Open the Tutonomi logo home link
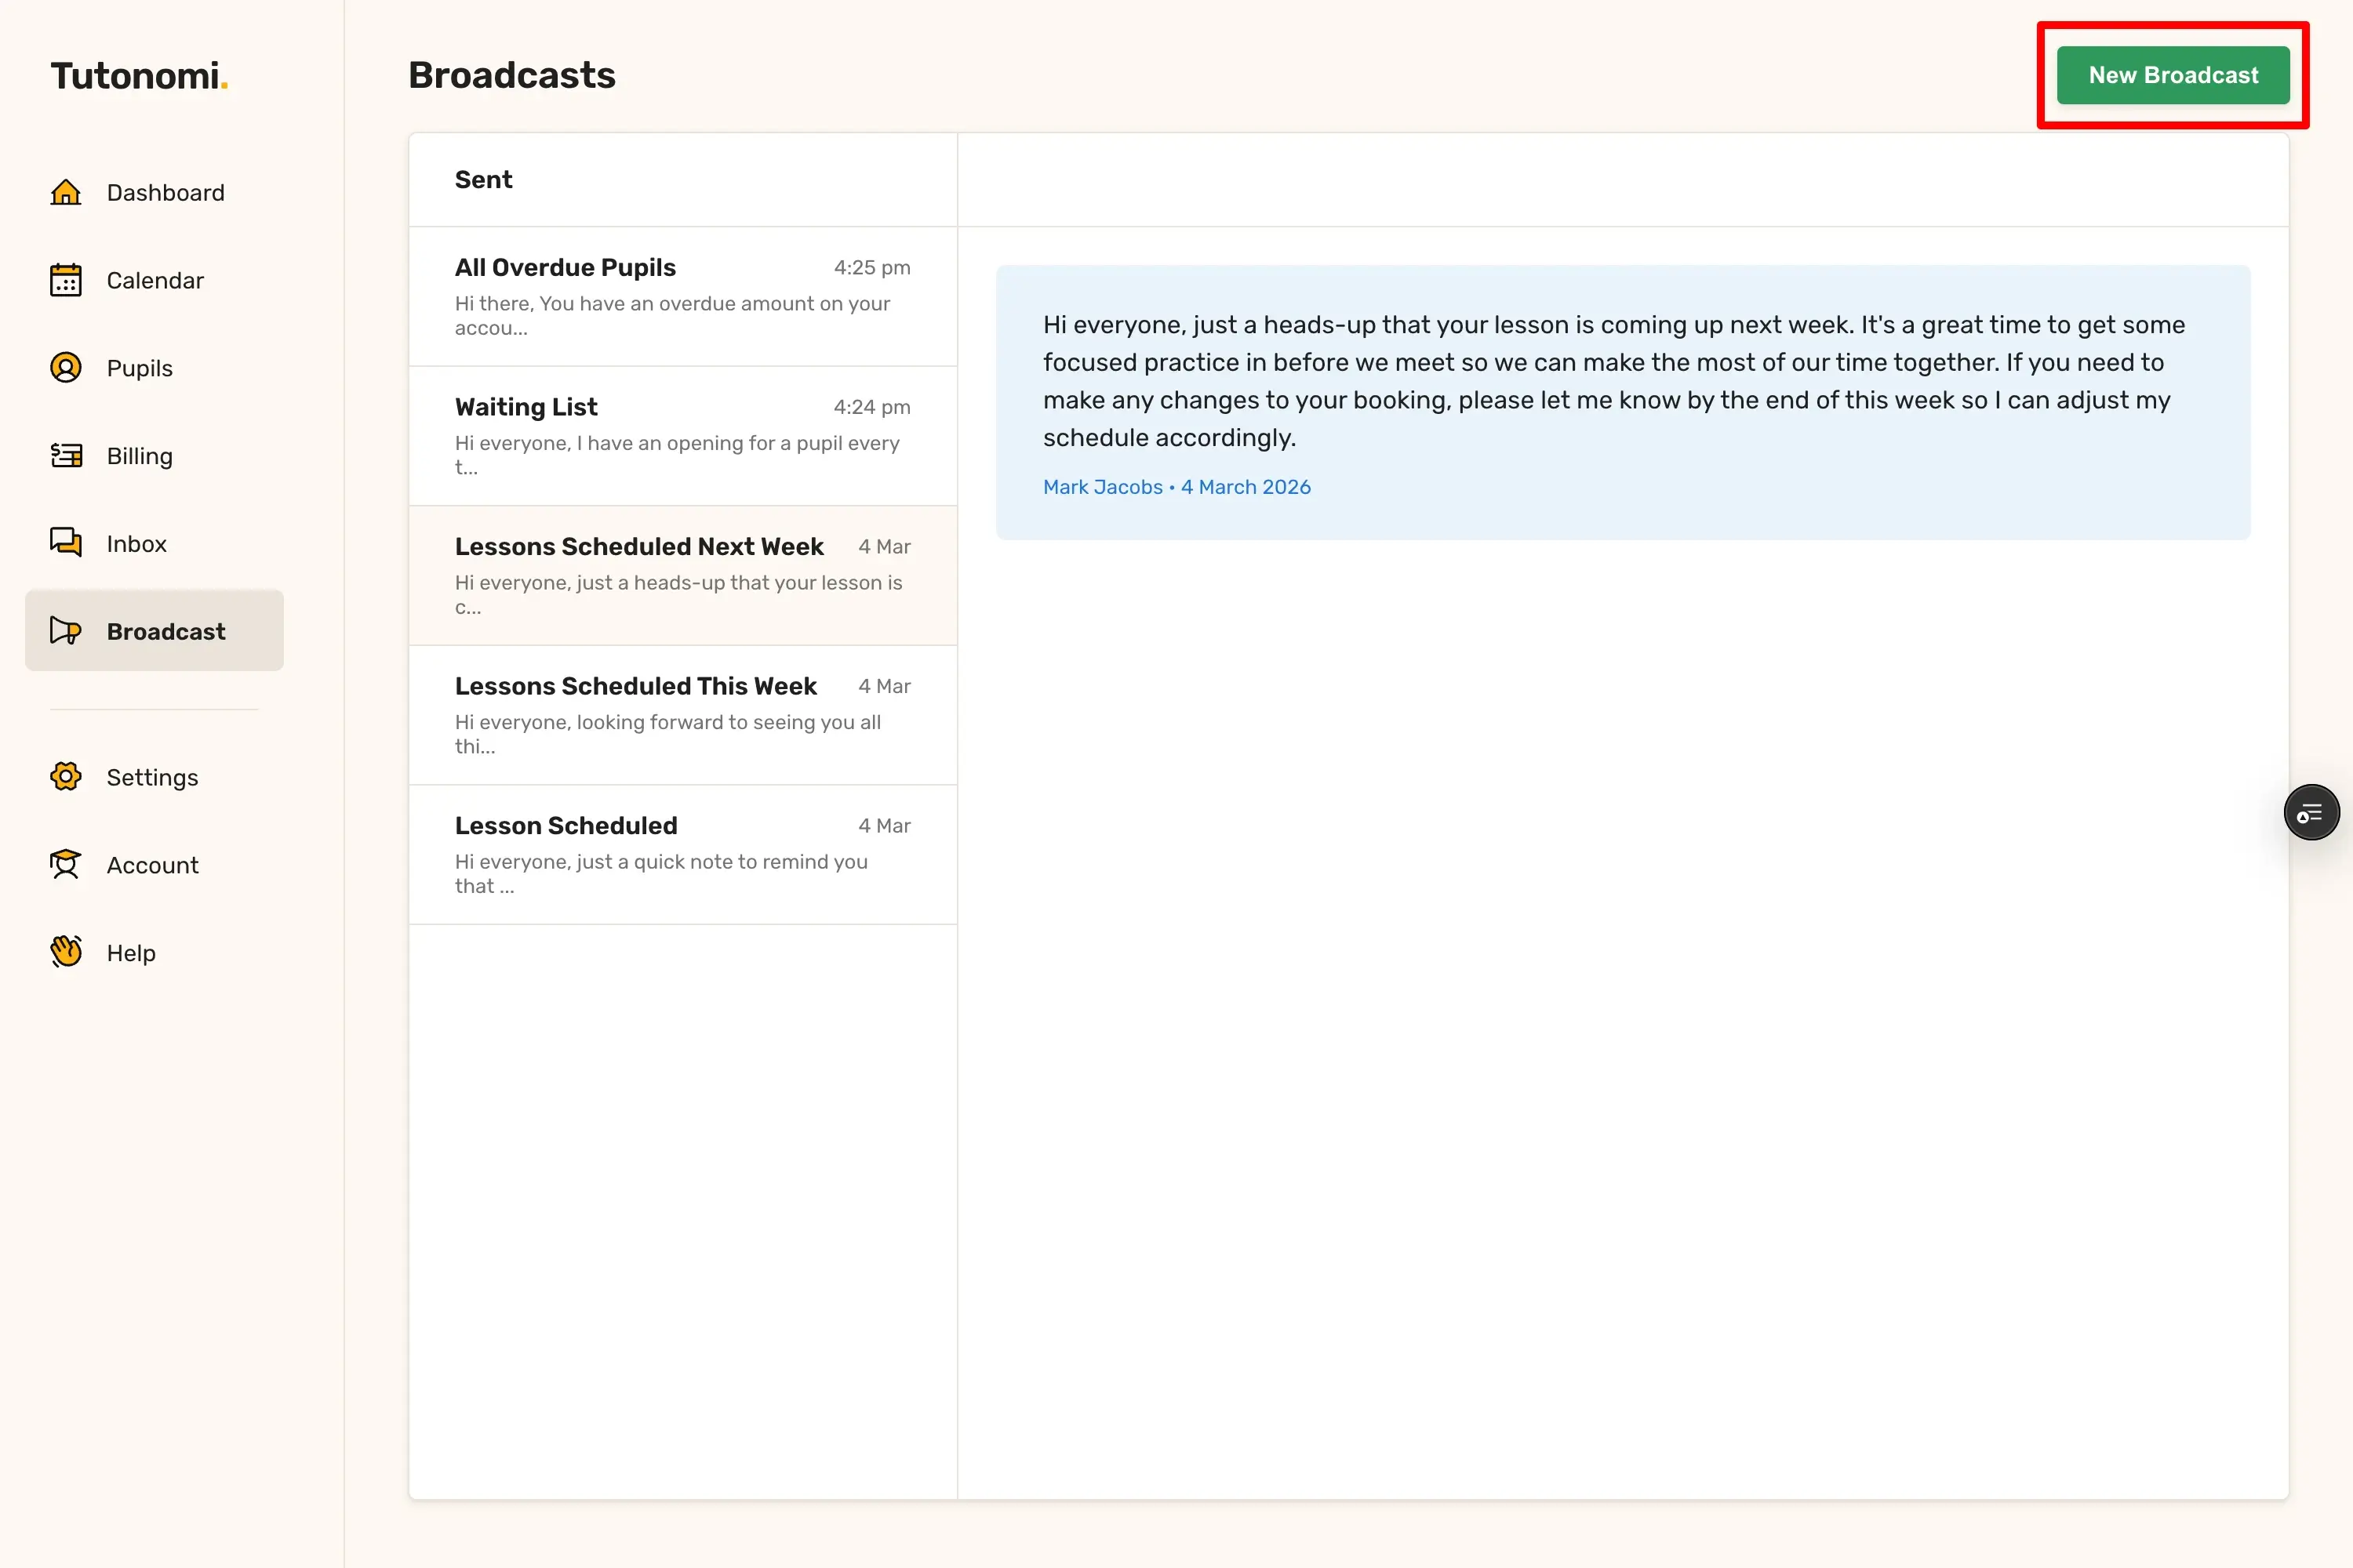This screenshot has width=2353, height=1568. pyautogui.click(x=139, y=76)
